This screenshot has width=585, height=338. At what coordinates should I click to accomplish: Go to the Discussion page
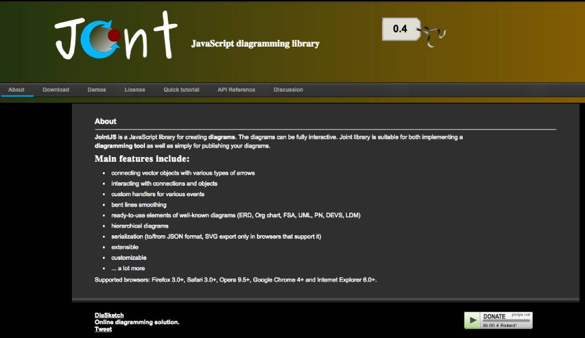tap(288, 89)
